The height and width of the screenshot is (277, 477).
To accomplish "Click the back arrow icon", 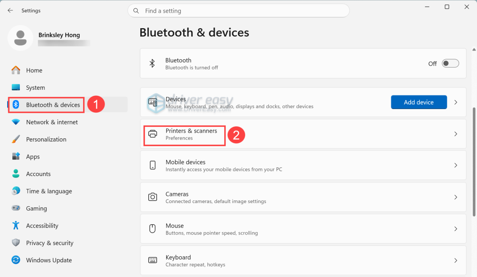I will click(10, 11).
